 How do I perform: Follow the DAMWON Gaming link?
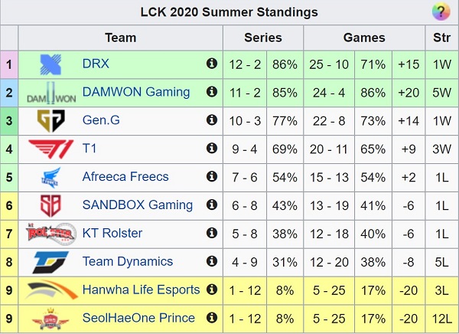click(x=136, y=93)
